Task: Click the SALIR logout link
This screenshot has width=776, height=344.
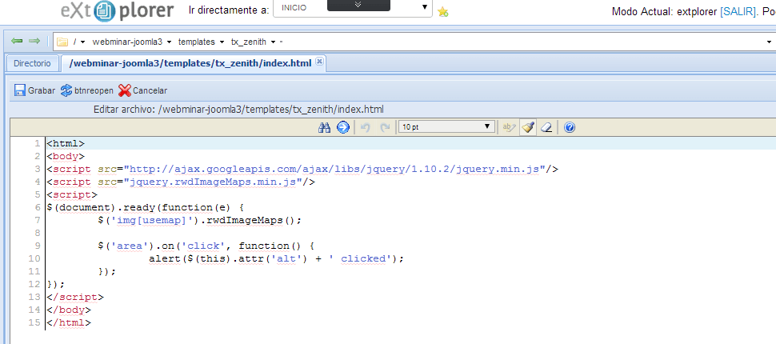Action: 738,11
